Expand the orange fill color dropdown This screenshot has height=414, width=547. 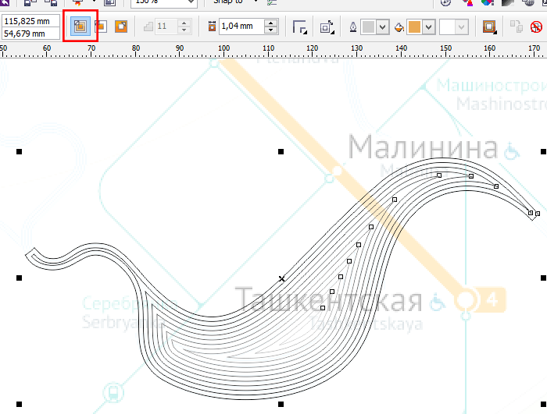click(428, 27)
